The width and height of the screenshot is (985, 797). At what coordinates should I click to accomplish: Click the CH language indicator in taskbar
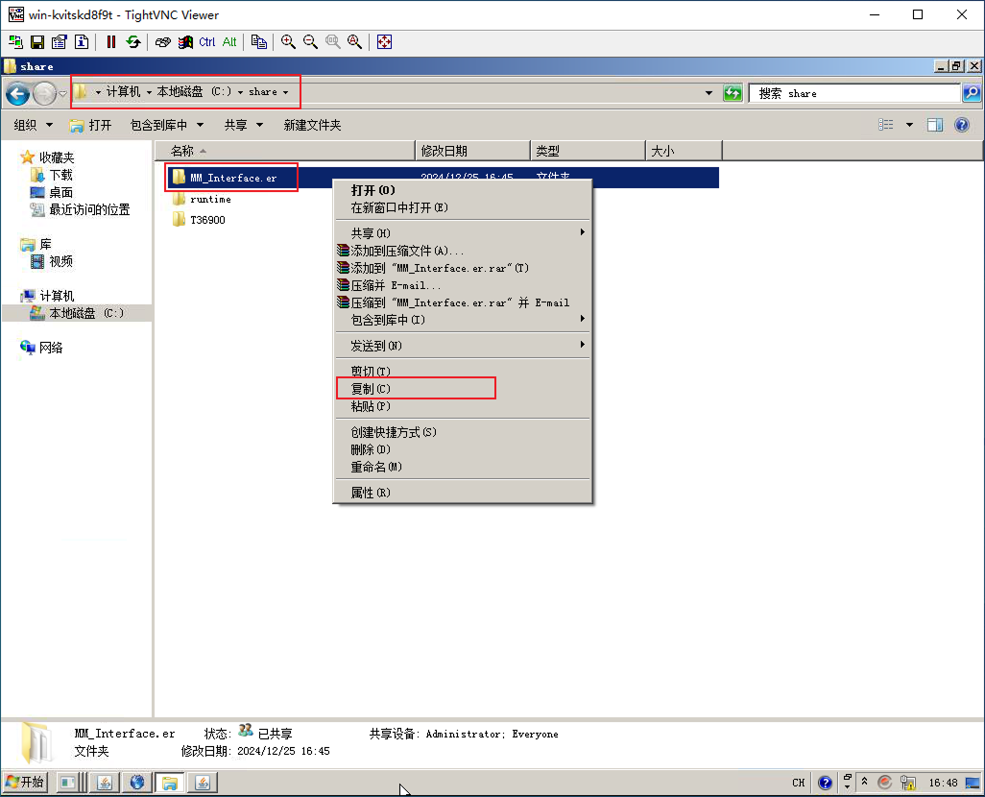(799, 783)
